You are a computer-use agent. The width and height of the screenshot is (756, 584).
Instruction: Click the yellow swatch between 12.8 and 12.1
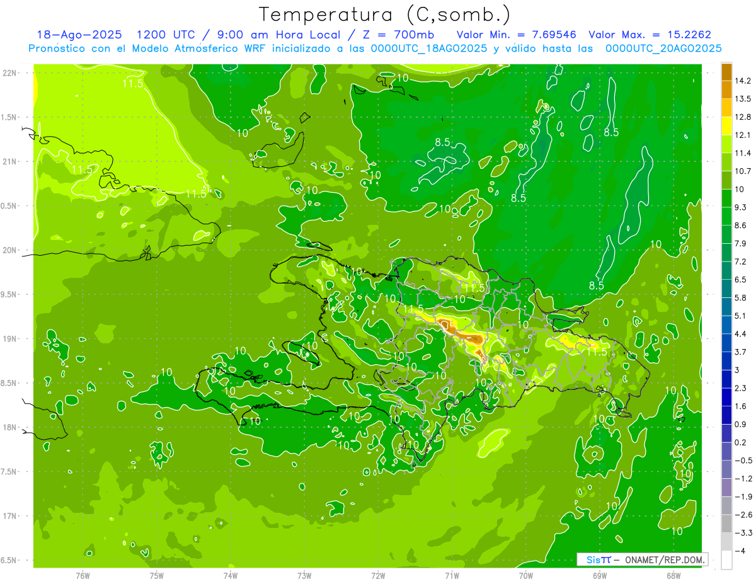point(726,126)
